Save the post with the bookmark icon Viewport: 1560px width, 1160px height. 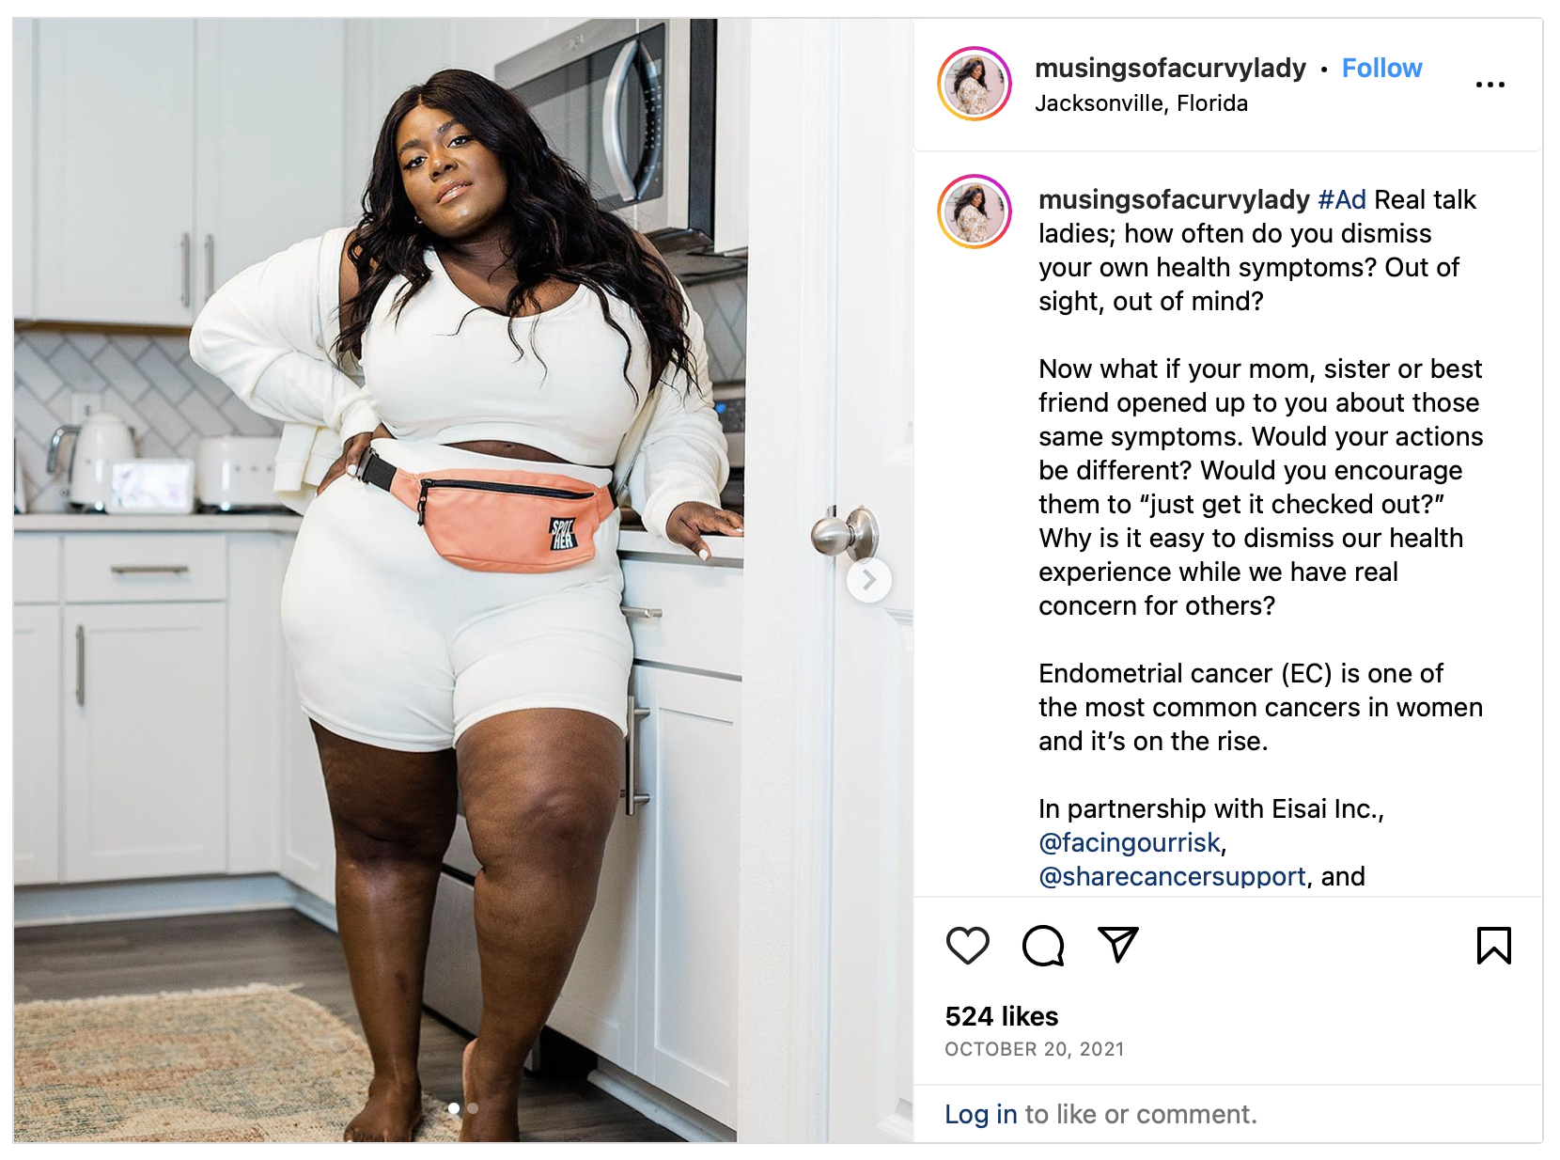coord(1493,946)
